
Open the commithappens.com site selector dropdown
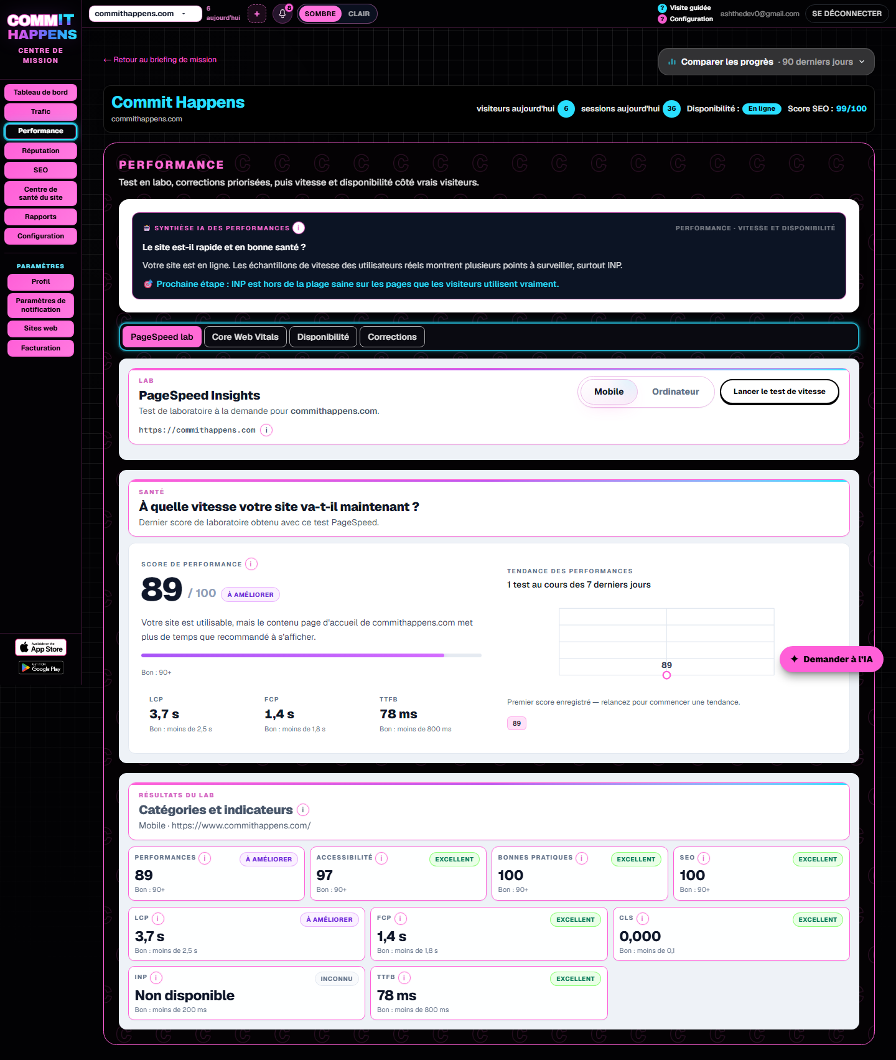click(145, 14)
